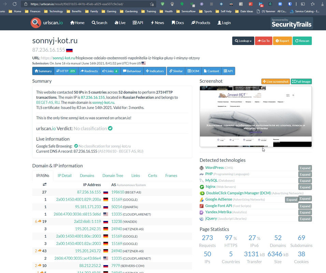
Task: Open the Certs tab
Action: 152,175
